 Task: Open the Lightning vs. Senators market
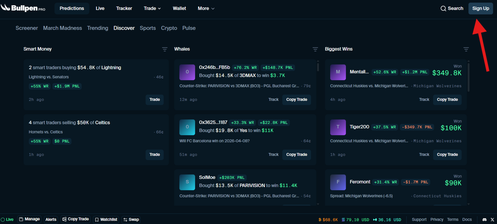point(49,77)
